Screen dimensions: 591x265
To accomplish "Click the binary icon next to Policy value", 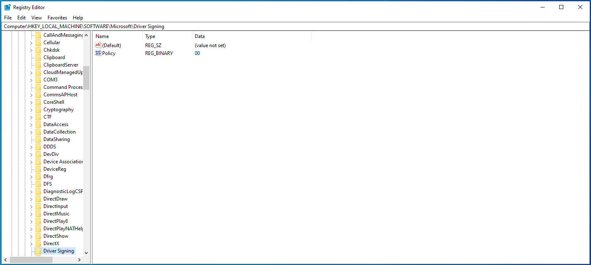I will [98, 53].
